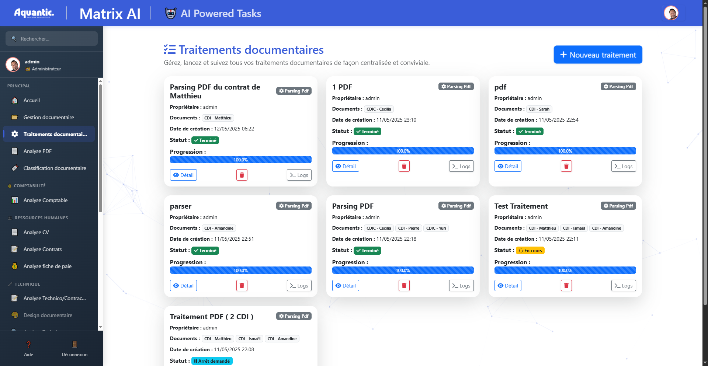Click progress bar of 'Test Traitement' card

(x=565, y=270)
